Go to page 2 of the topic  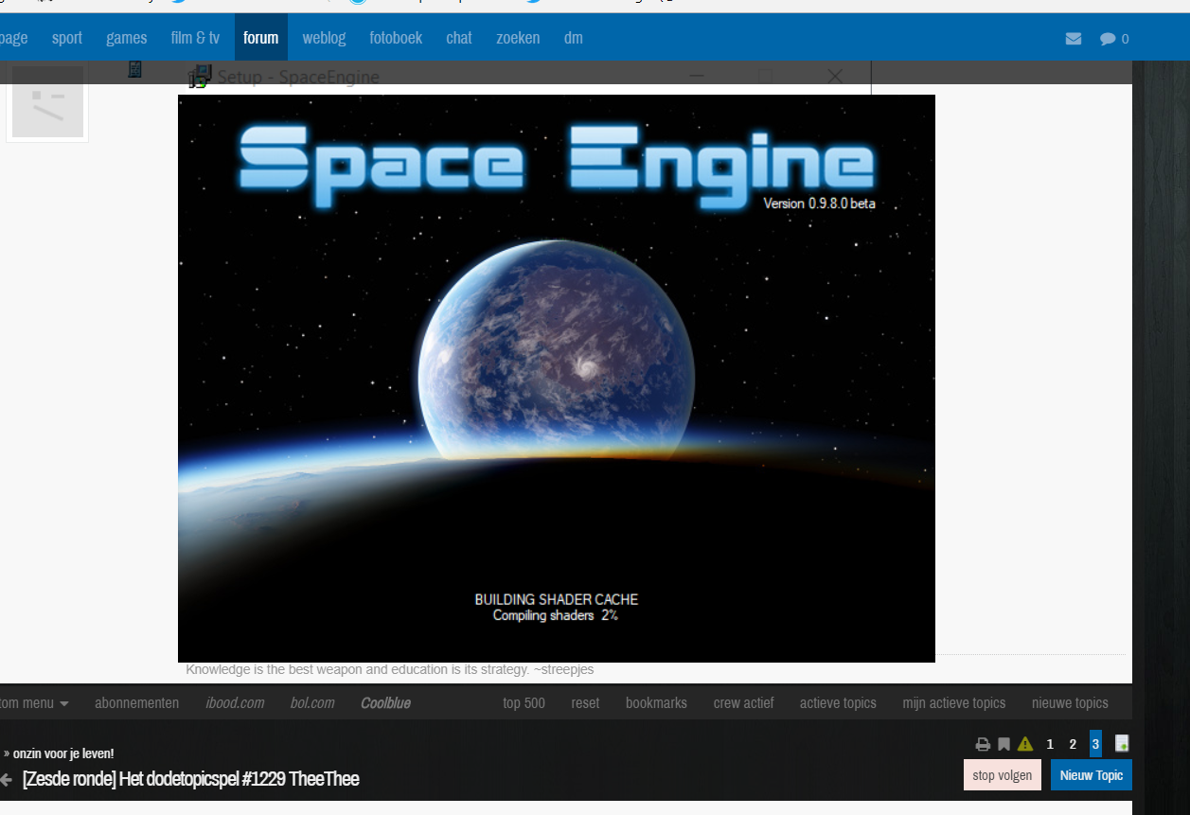[x=1073, y=744]
